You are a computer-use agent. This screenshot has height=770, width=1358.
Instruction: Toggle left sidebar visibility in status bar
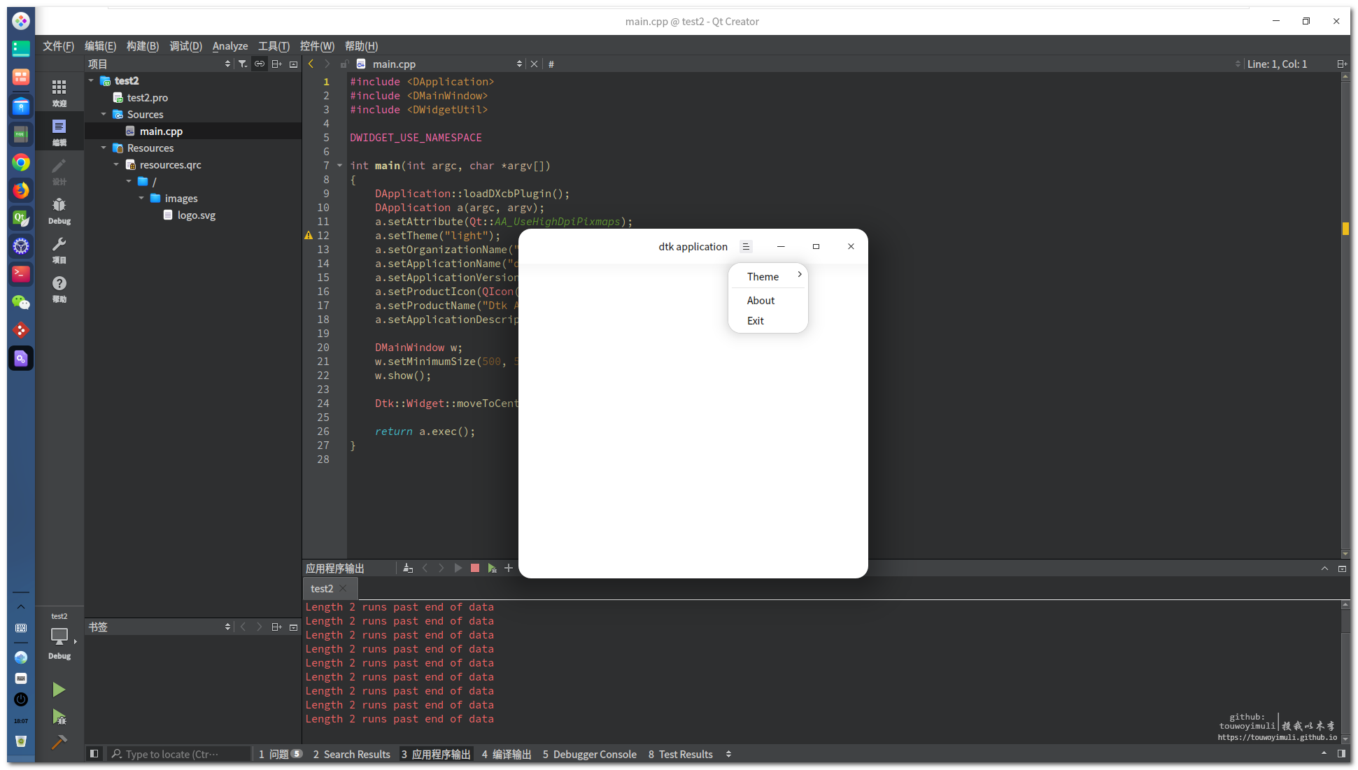(94, 754)
